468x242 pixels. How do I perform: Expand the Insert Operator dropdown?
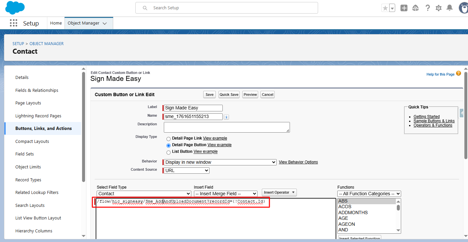point(279,192)
